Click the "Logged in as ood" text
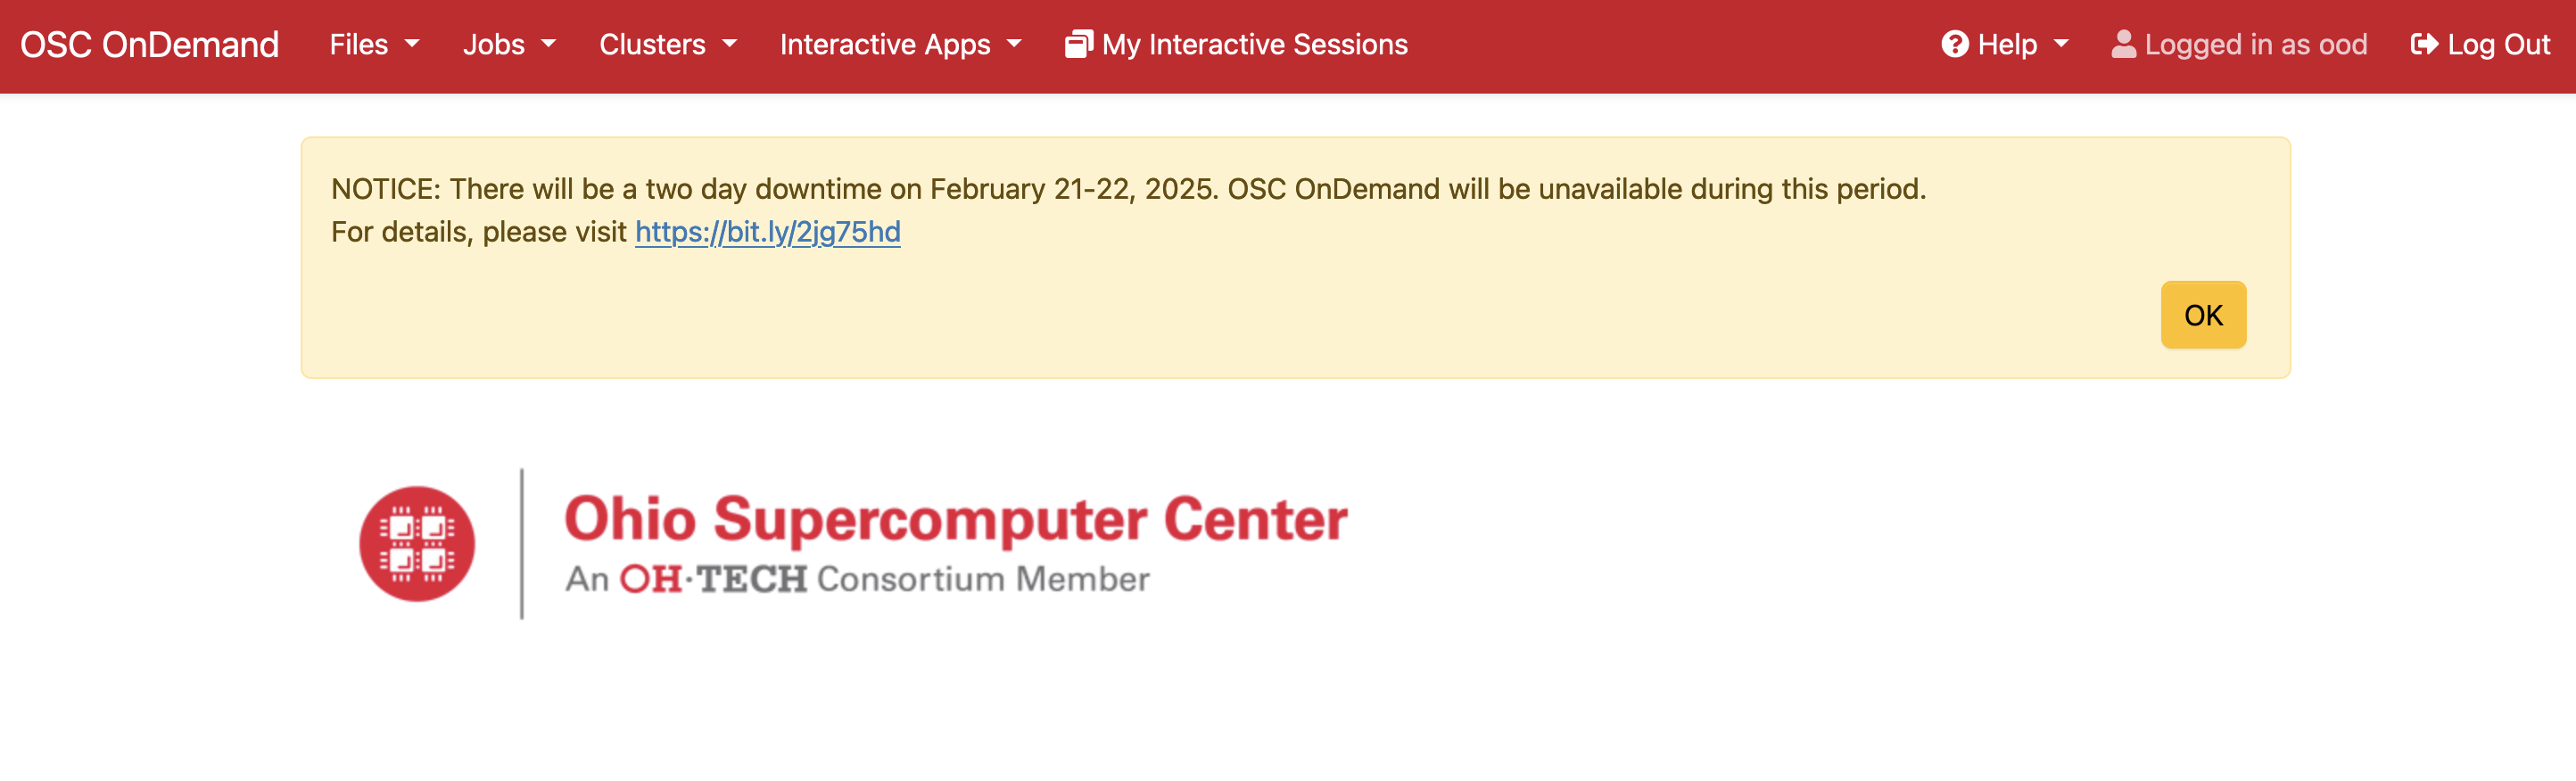 tap(2255, 45)
